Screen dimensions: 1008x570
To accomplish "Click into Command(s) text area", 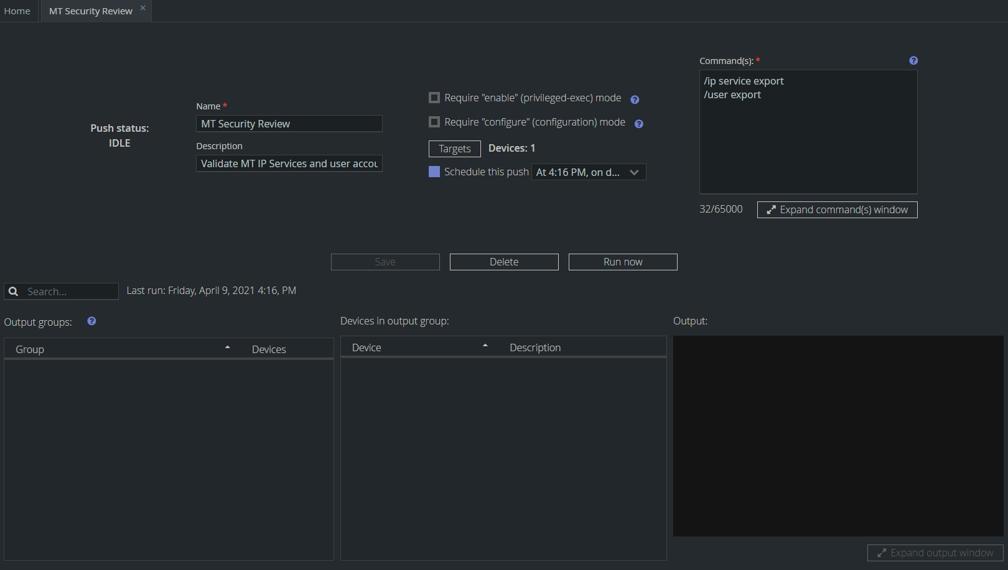I will [x=808, y=132].
